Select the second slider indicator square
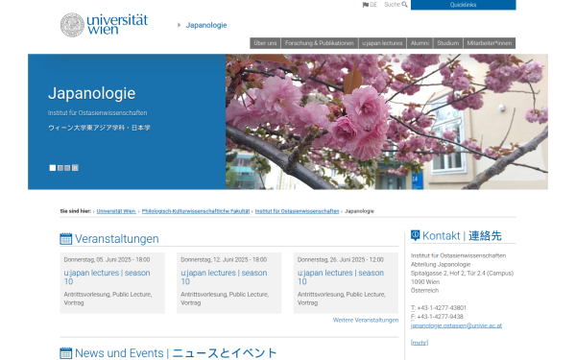Image resolution: width=576 pixels, height=360 pixels. click(60, 168)
